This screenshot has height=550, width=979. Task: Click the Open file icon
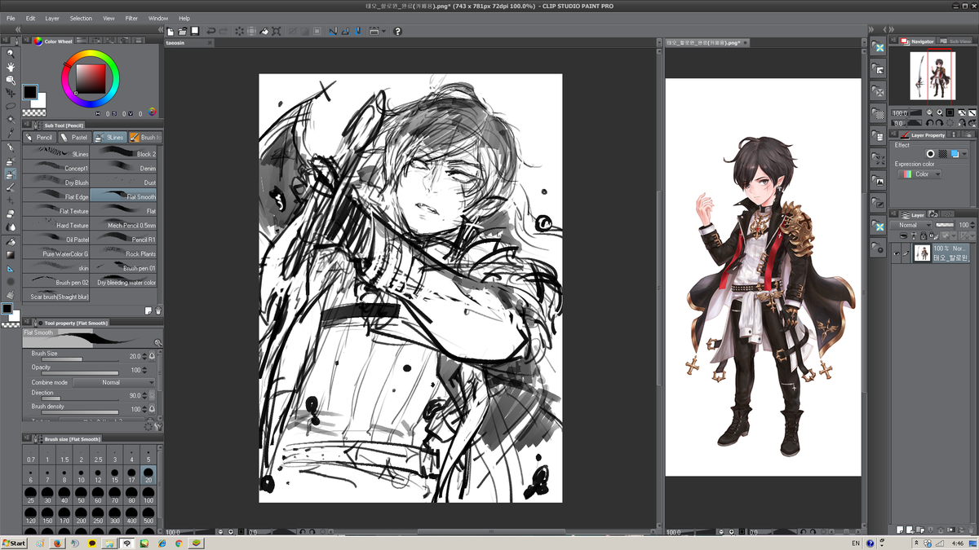click(183, 31)
